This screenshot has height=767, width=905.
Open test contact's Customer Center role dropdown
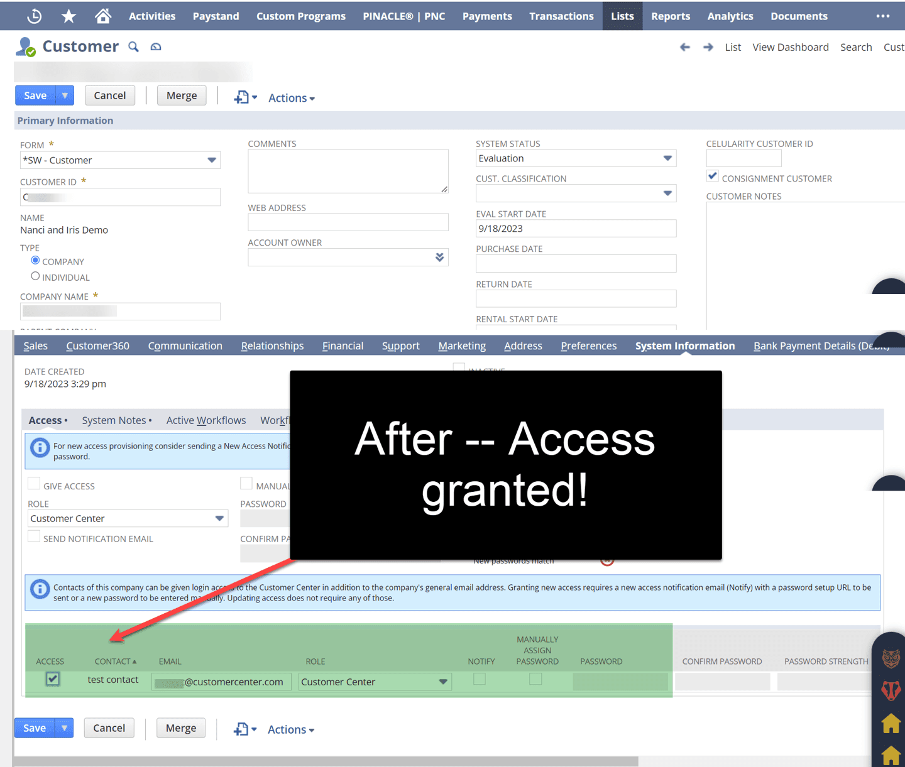(x=375, y=682)
